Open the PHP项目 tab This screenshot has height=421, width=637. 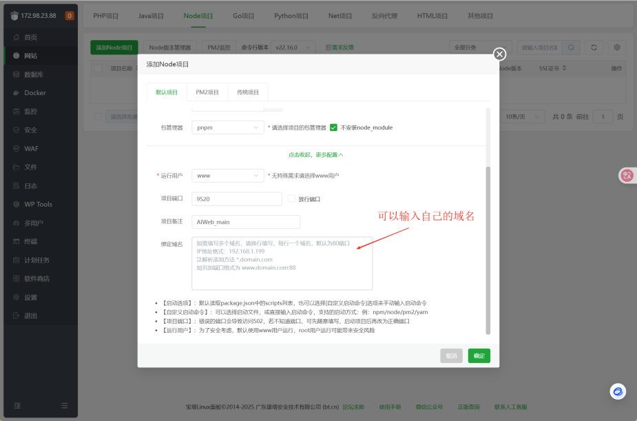(105, 16)
